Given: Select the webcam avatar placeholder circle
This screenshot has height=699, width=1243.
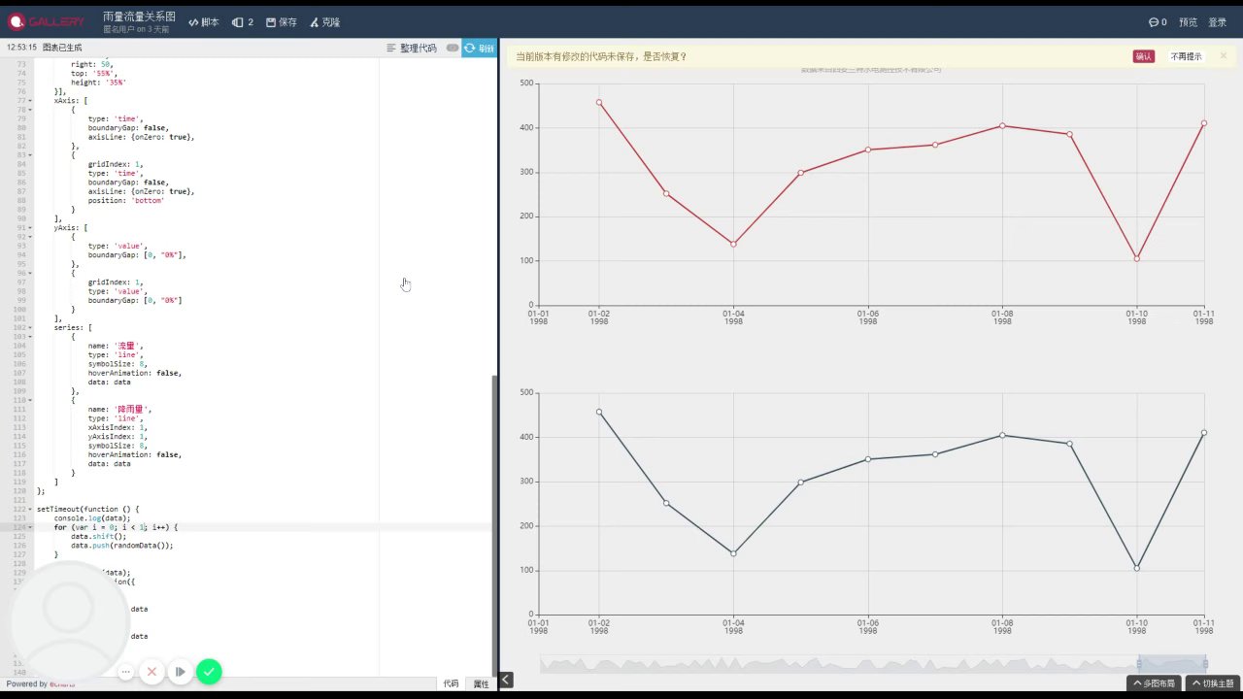Looking at the screenshot, I should pos(70,621).
